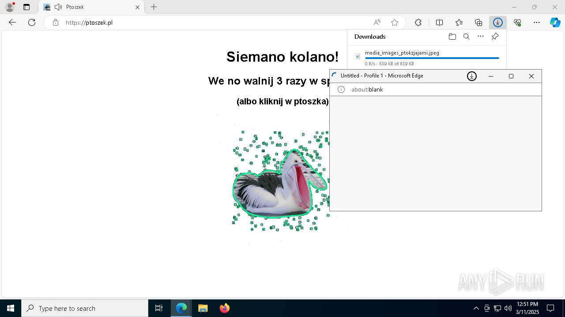565x317 pixels.
Task: Open Extensions puzzle icon
Action: (x=418, y=22)
